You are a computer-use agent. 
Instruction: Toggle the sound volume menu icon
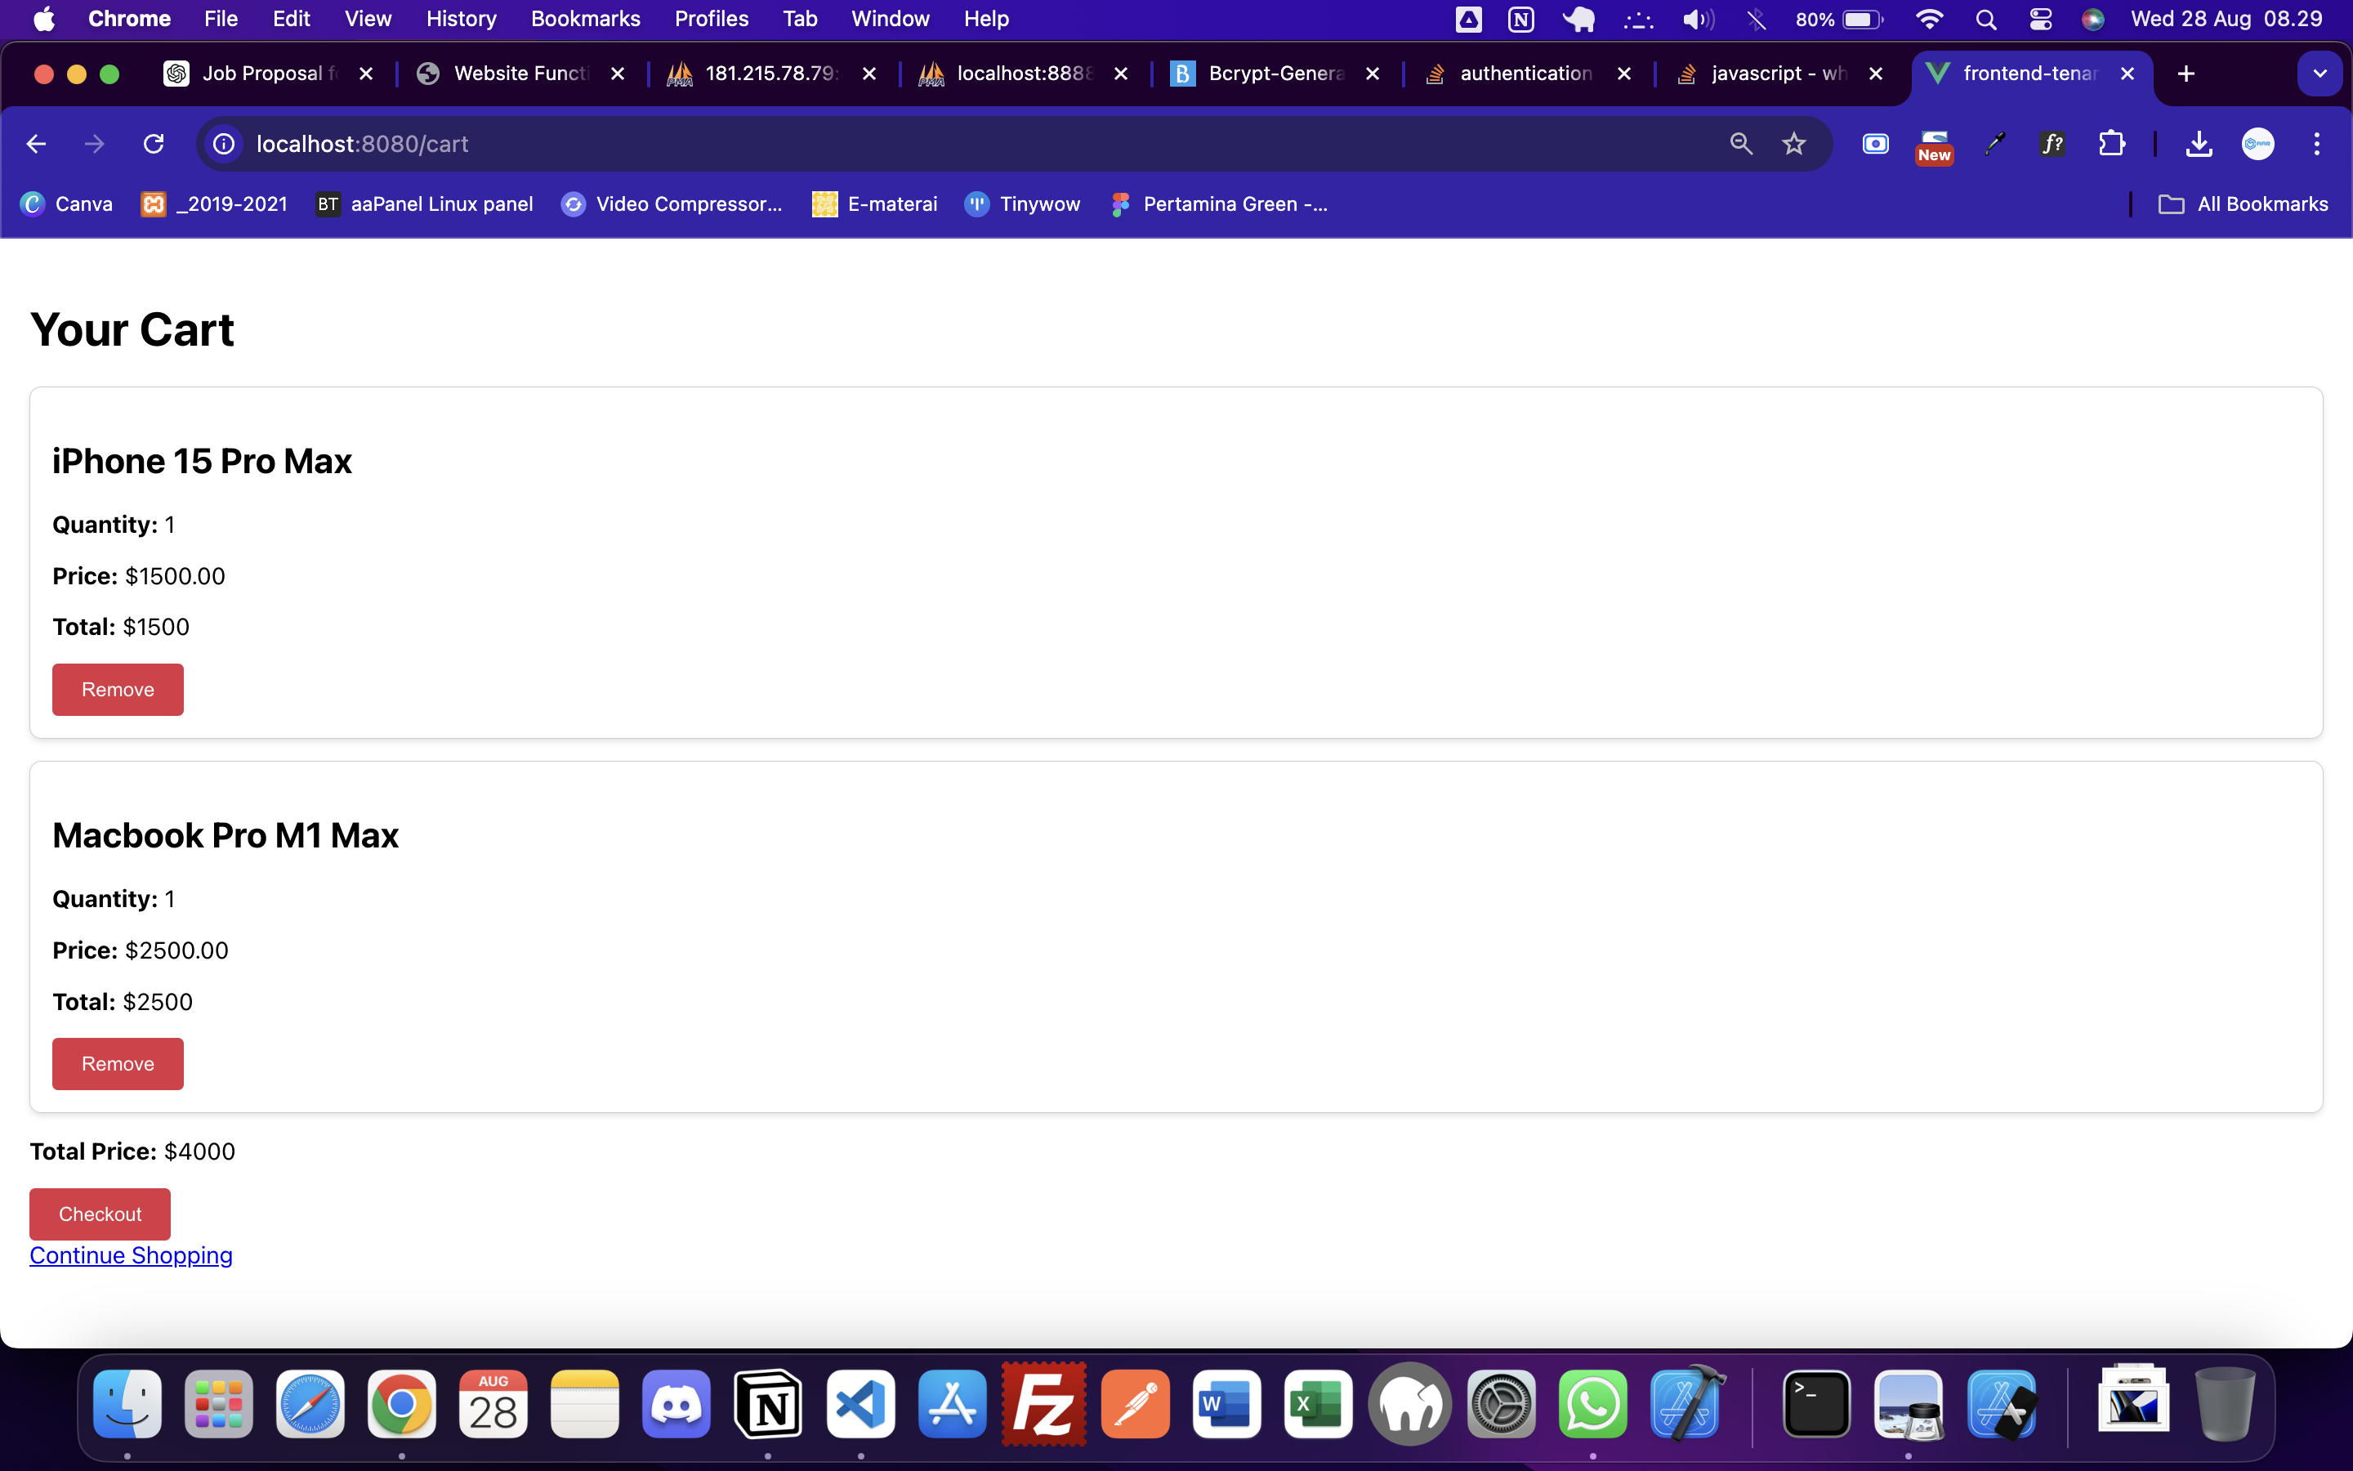tap(1698, 20)
